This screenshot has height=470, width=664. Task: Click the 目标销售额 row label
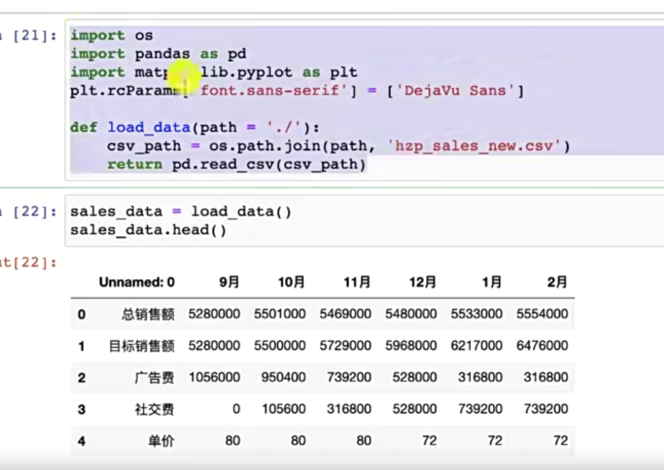point(141,346)
